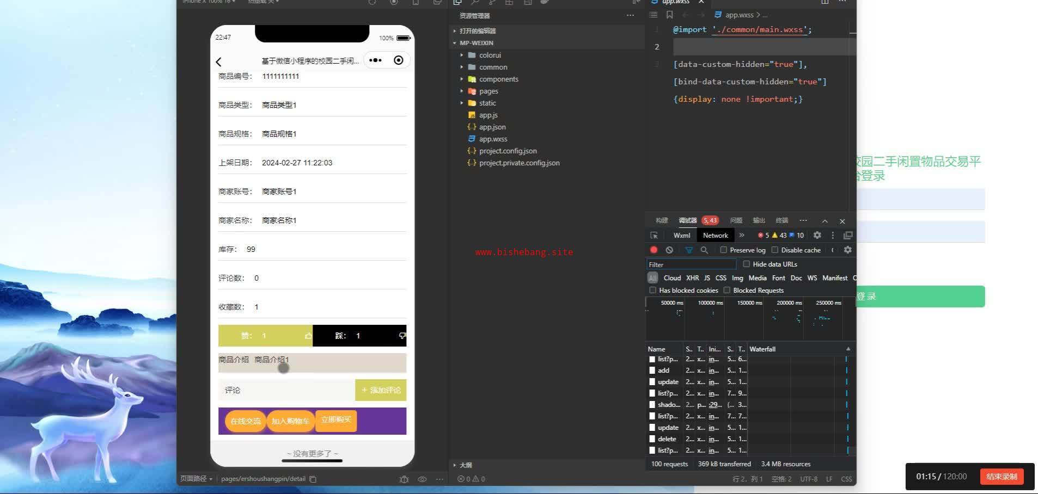Switch to the Wxml tab
The height and width of the screenshot is (494, 1038).
pyautogui.click(x=681, y=236)
